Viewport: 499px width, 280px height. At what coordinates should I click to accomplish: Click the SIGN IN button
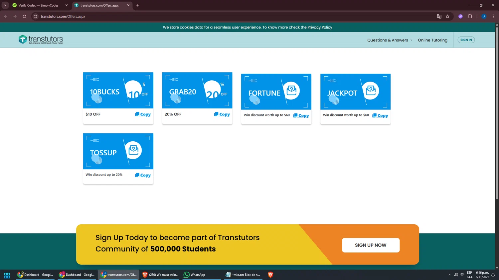pos(466,40)
